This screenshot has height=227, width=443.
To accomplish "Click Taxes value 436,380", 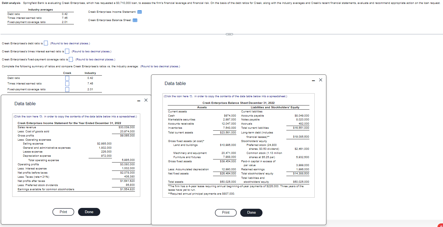I will pyautogui.click(x=129, y=177).
